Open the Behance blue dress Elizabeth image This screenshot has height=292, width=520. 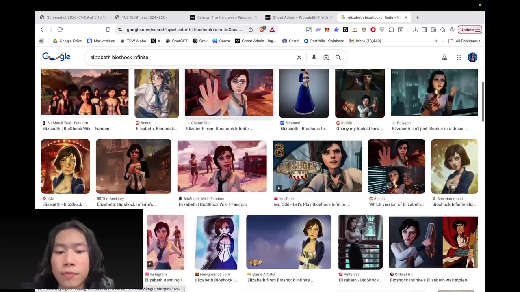click(x=304, y=93)
